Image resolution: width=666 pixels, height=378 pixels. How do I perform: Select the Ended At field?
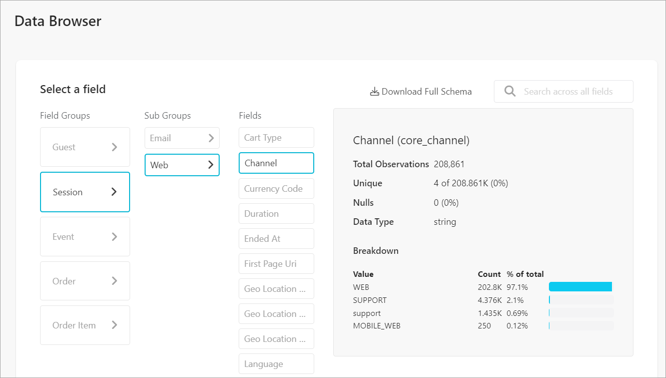click(276, 239)
